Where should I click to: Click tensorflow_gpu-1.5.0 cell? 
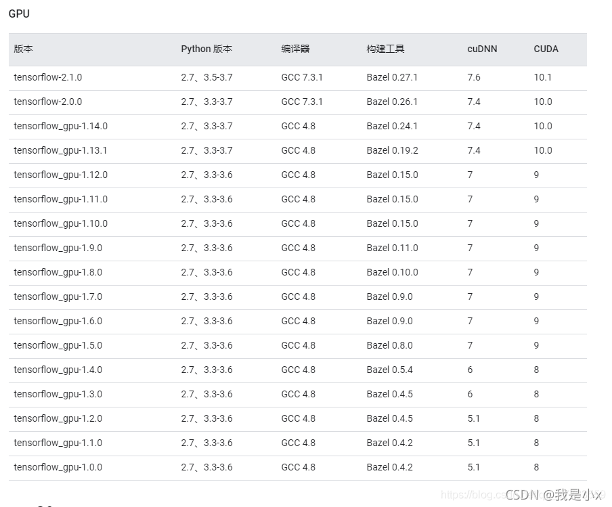[x=58, y=345]
